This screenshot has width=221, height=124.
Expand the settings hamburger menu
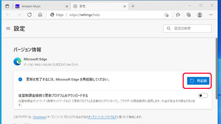(x=8, y=29)
